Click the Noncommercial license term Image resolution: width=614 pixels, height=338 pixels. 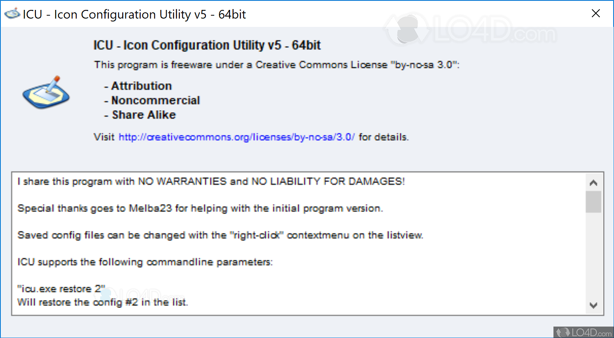155,100
